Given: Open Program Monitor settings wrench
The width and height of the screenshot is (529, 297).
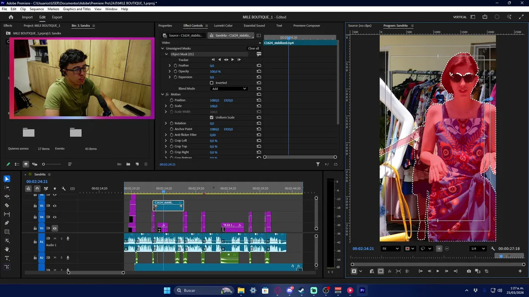Looking at the screenshot, I should coord(493,249).
